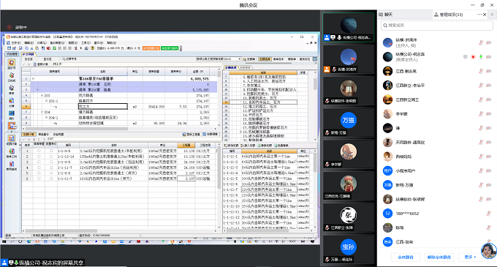Click the 用户 avatar of 小程序用户
The height and width of the screenshot is (267, 497).
tap(387, 170)
